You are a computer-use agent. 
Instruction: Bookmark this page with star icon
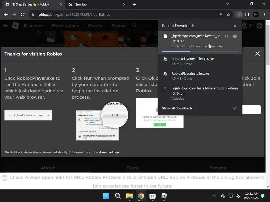point(228,15)
